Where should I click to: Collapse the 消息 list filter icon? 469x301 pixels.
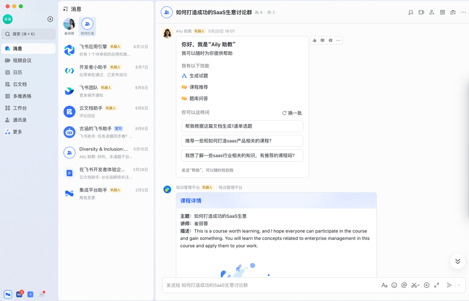click(x=66, y=9)
